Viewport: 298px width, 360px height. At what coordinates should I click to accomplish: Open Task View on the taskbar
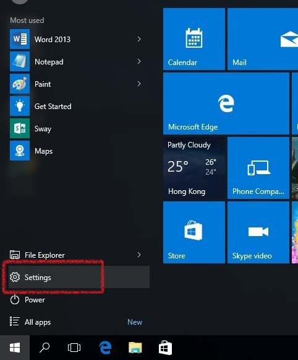(x=74, y=348)
